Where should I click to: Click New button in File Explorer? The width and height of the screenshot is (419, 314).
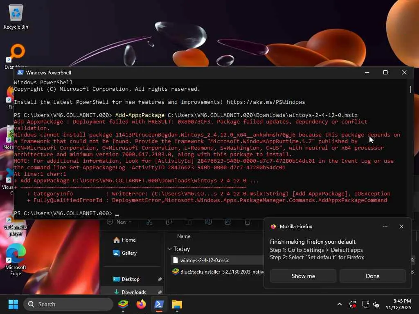click(x=119, y=222)
